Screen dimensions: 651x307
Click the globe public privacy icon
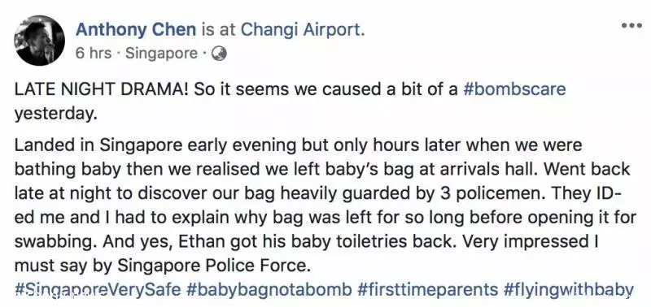219,54
